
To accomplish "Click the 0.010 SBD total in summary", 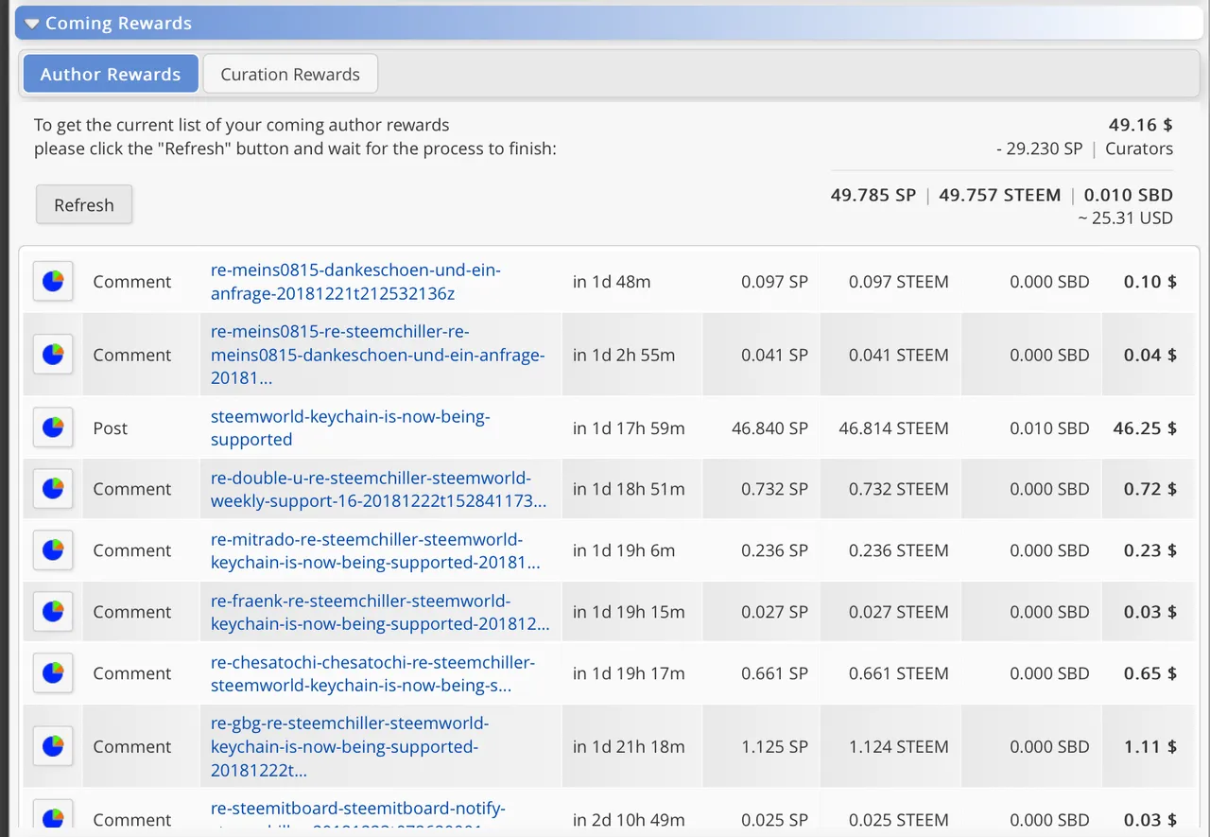I will point(1129,195).
